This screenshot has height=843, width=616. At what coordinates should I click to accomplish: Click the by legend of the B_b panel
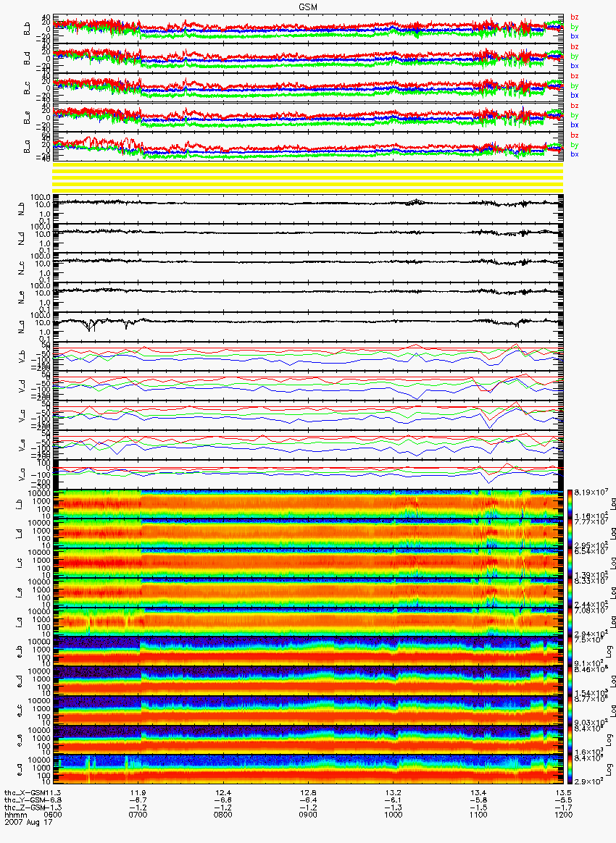tap(574, 27)
